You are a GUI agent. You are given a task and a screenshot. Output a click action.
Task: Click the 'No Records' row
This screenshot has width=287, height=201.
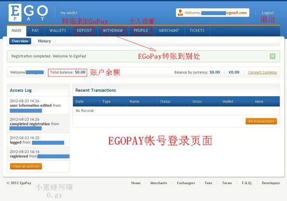176,111
